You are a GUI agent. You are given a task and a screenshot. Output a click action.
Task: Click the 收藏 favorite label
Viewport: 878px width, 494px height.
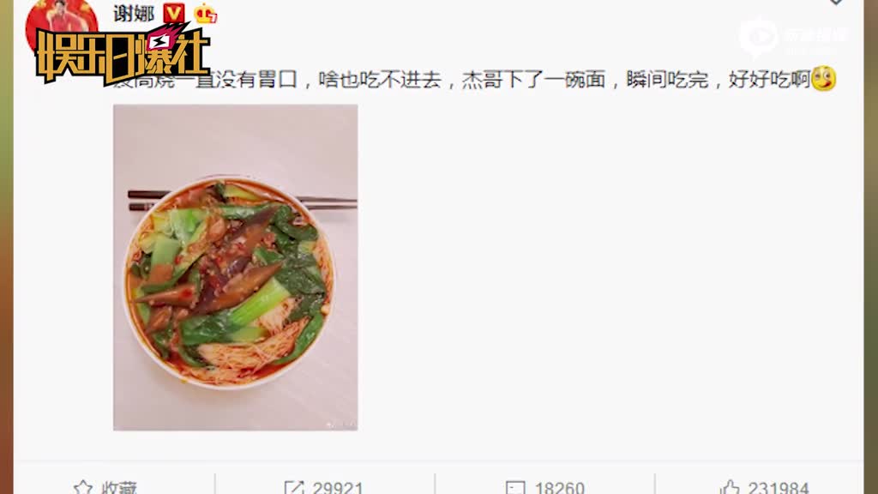pos(119,487)
